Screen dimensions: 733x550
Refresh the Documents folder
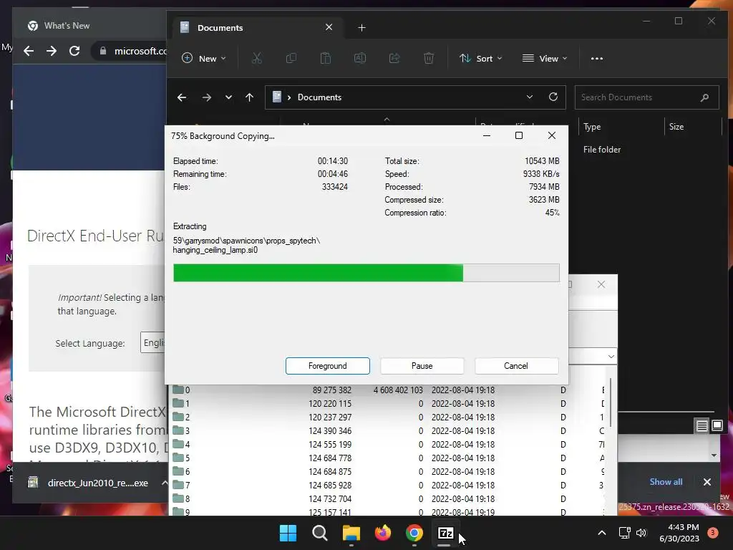click(x=553, y=97)
